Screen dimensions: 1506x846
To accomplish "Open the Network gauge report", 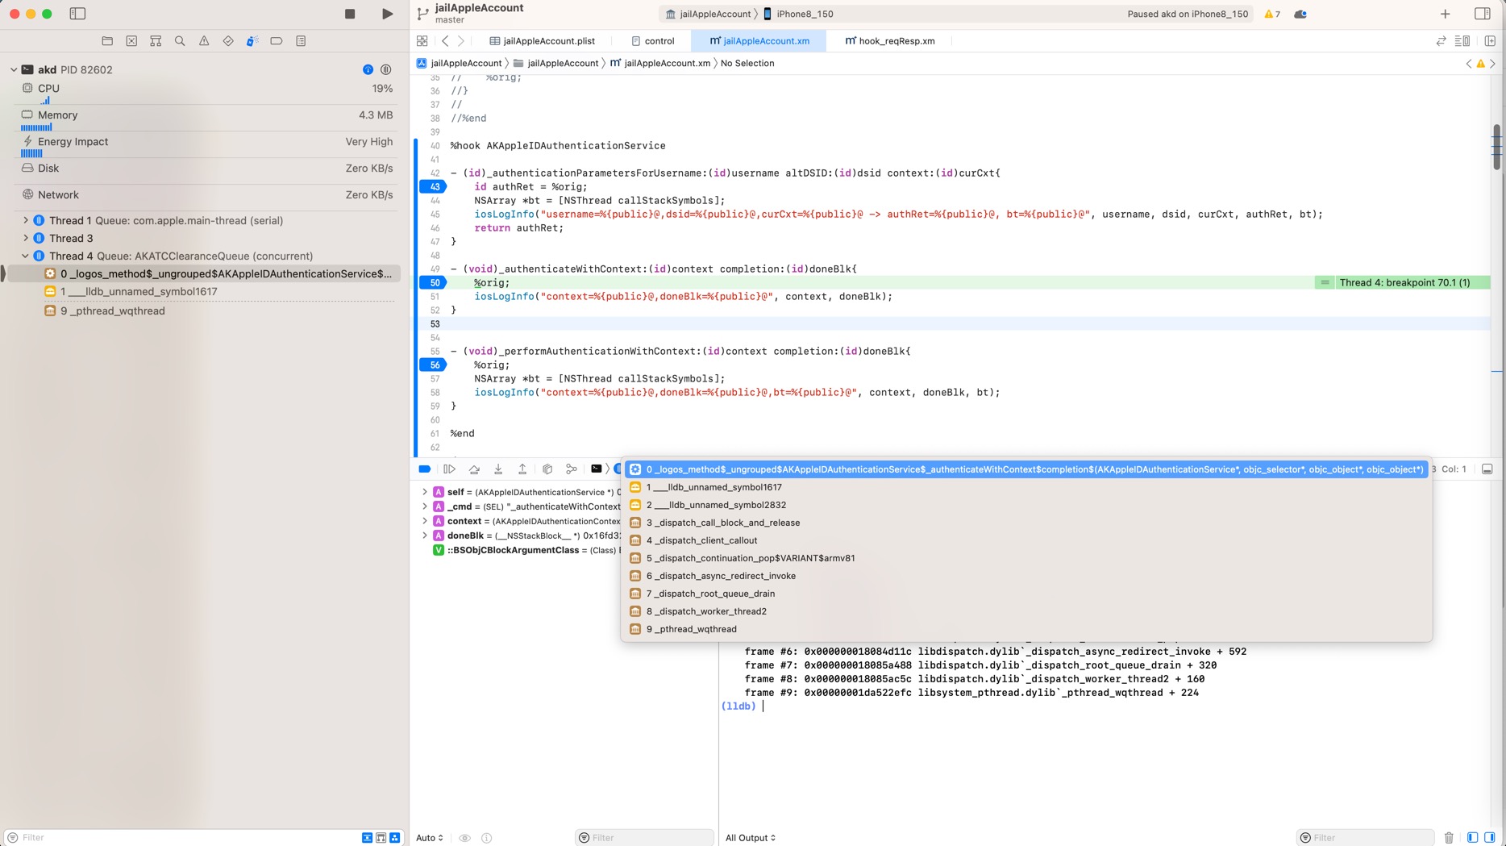I will 206,195.
